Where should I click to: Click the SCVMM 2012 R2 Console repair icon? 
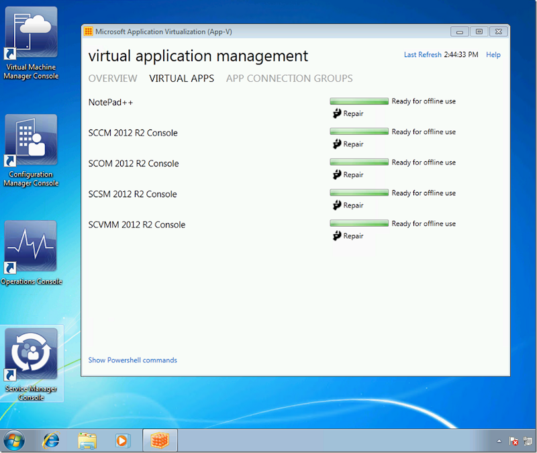(337, 236)
